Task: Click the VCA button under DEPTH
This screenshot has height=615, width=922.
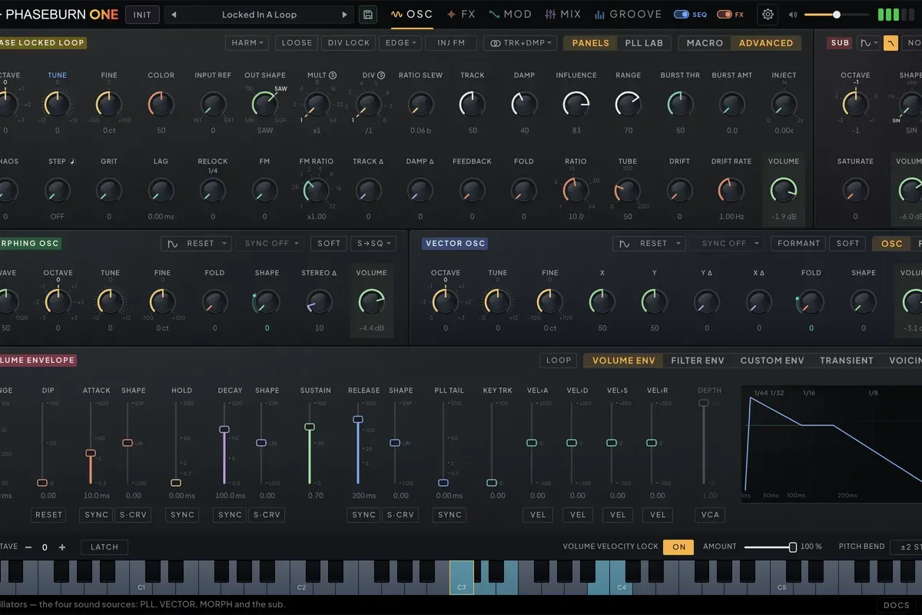Action: click(709, 515)
